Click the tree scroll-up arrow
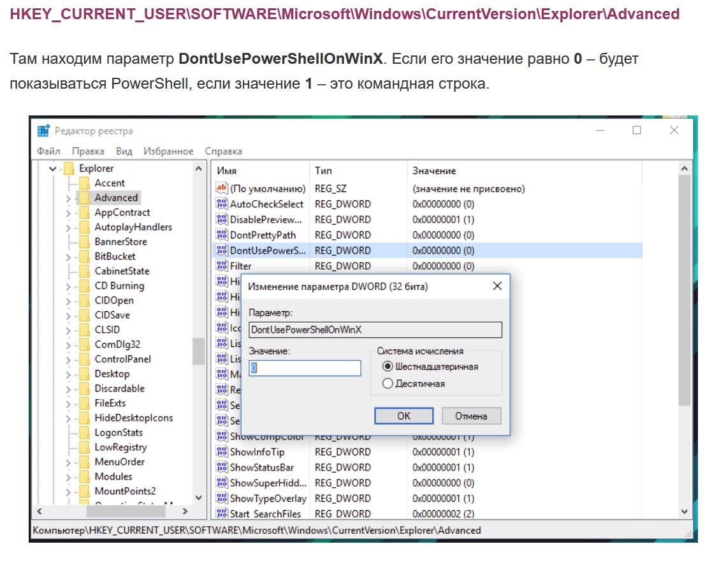The image size is (726, 565). pyautogui.click(x=199, y=168)
